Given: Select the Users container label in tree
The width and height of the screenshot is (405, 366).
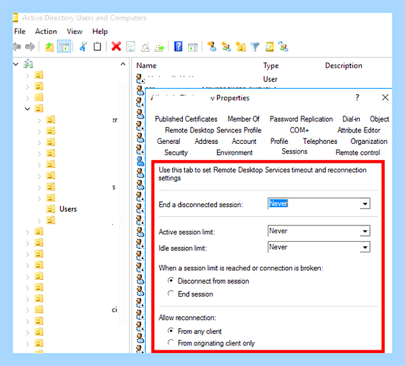Looking at the screenshot, I should (68, 209).
